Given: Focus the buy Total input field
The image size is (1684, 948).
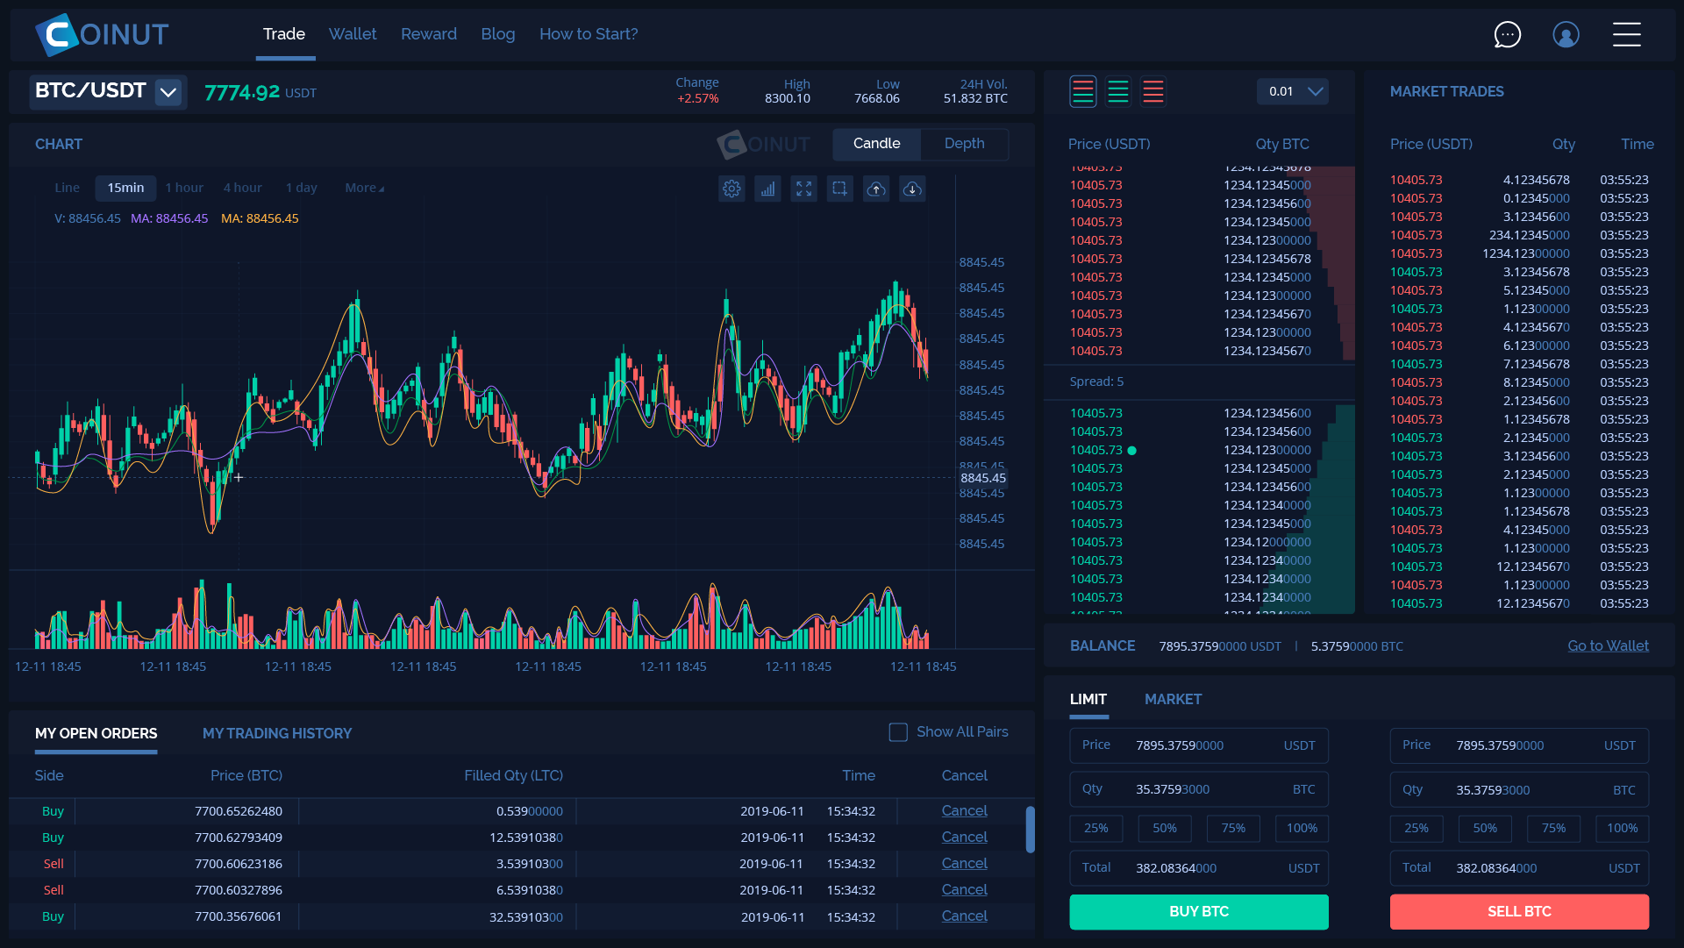Looking at the screenshot, I should tap(1199, 868).
